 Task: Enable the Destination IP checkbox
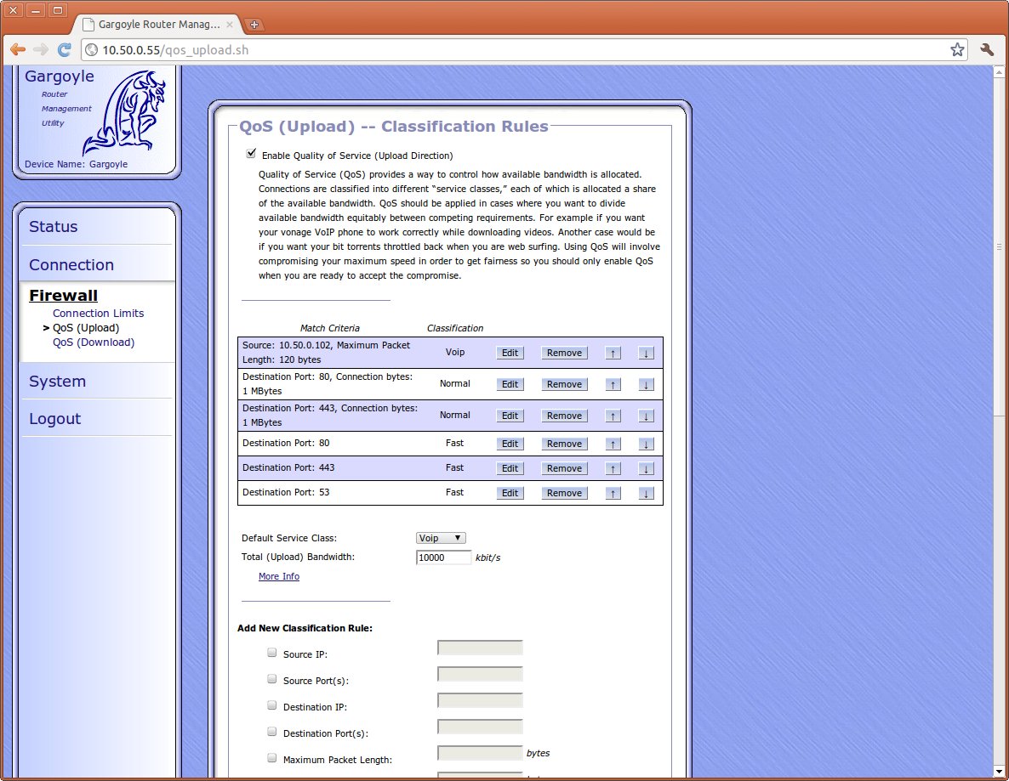pyautogui.click(x=271, y=705)
